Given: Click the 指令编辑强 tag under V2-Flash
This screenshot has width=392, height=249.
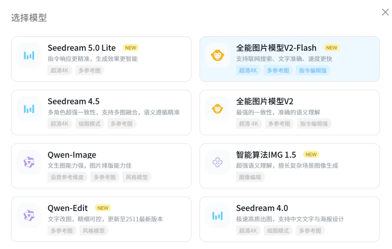Looking at the screenshot, I should click(313, 70).
